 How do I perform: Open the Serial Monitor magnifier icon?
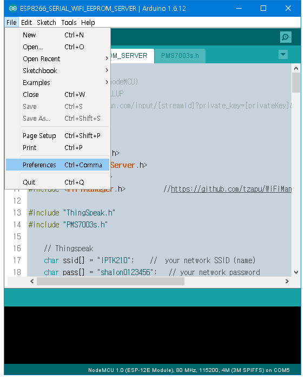point(286,37)
